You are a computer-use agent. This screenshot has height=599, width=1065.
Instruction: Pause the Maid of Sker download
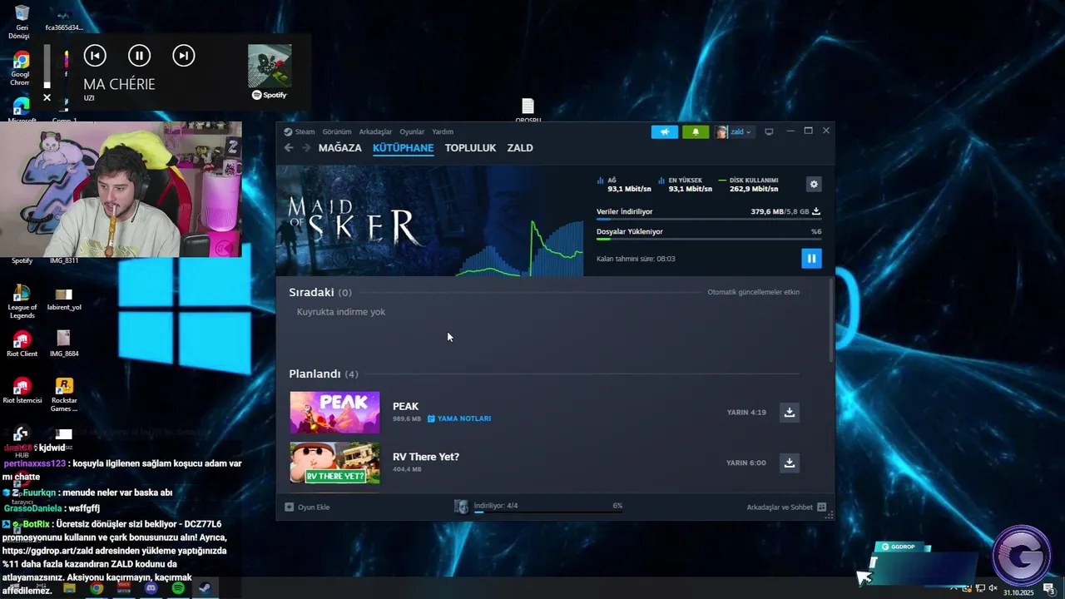[x=811, y=258]
